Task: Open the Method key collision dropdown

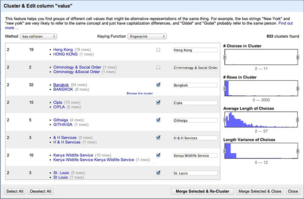Action: pyautogui.click(x=39, y=37)
